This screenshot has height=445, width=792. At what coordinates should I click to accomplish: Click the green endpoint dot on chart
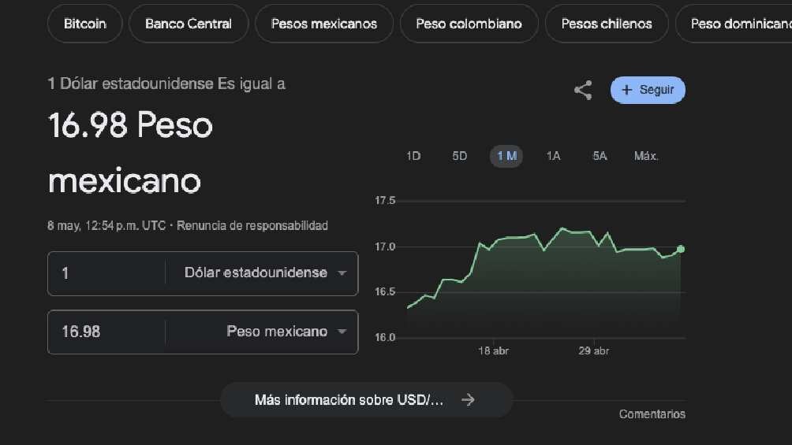(681, 249)
